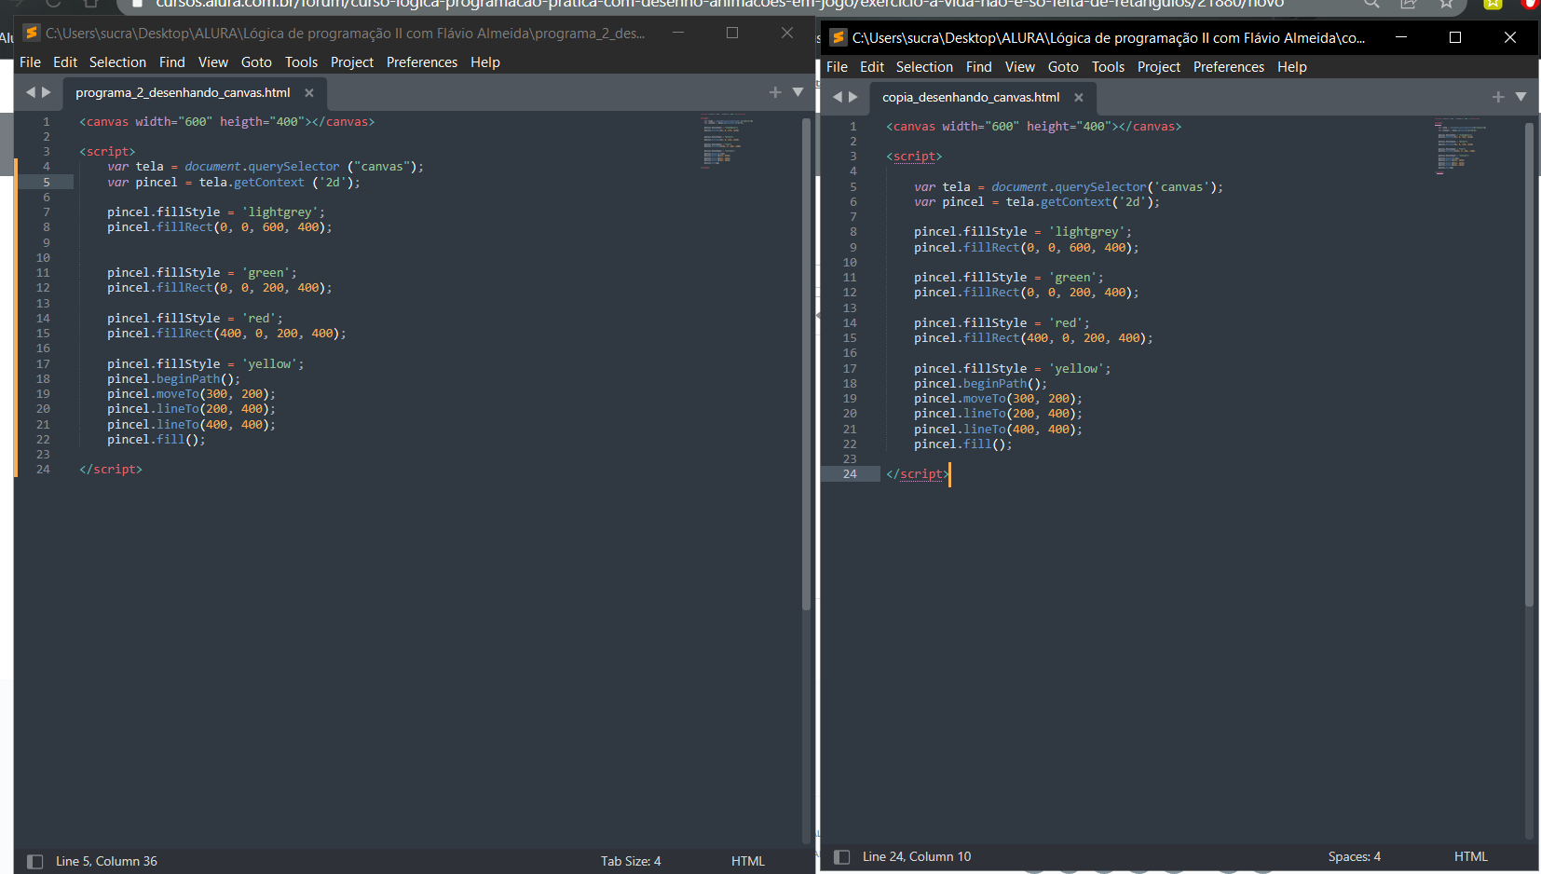Open Preferences menu in right Sublime window

[x=1229, y=67]
